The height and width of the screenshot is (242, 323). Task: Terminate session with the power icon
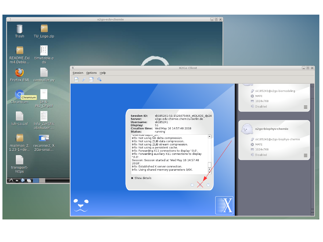208,185
